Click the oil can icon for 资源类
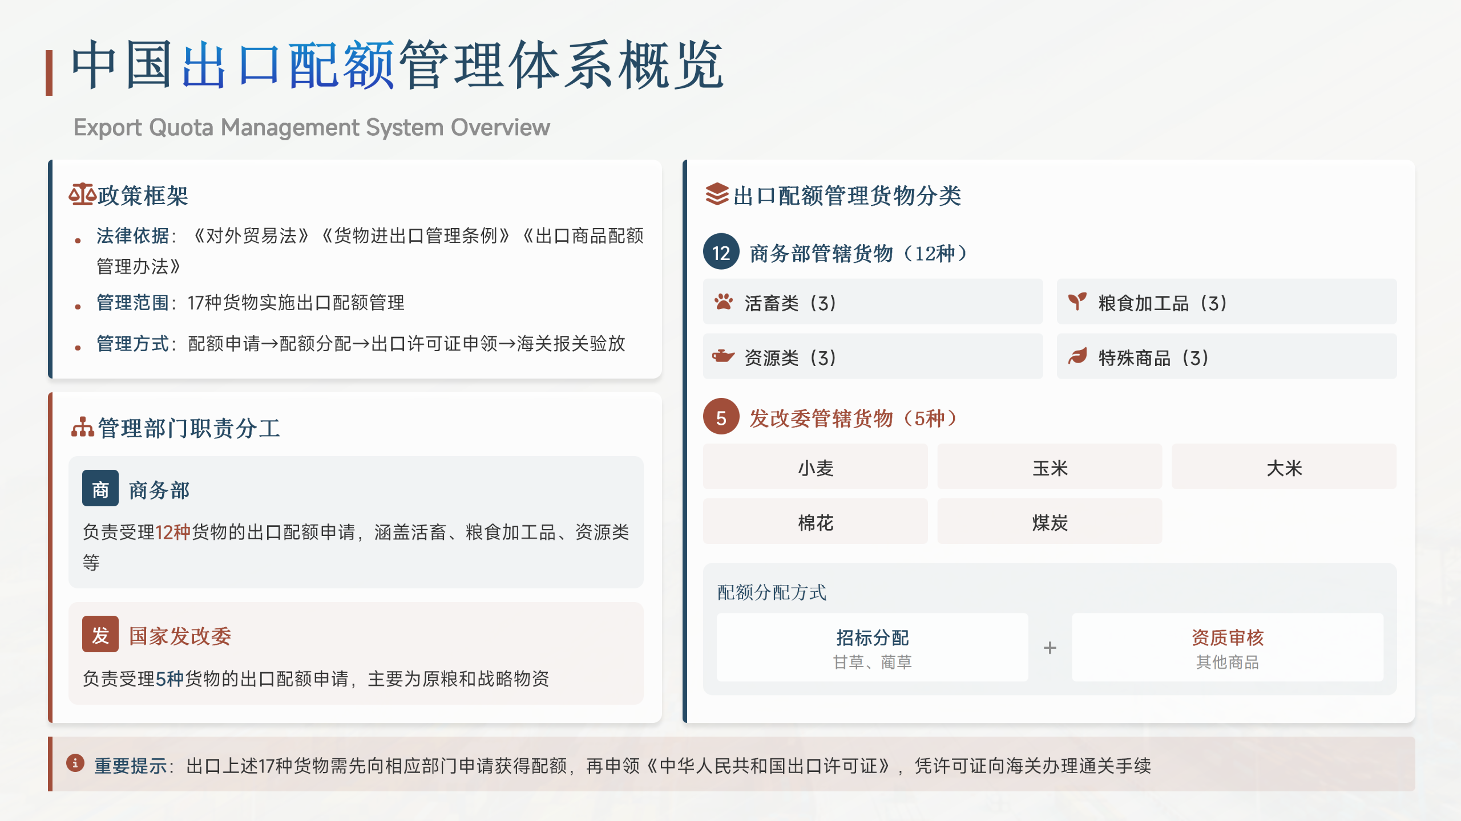The width and height of the screenshot is (1461, 821). (723, 356)
